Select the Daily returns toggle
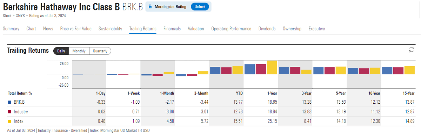 [x=61, y=51]
